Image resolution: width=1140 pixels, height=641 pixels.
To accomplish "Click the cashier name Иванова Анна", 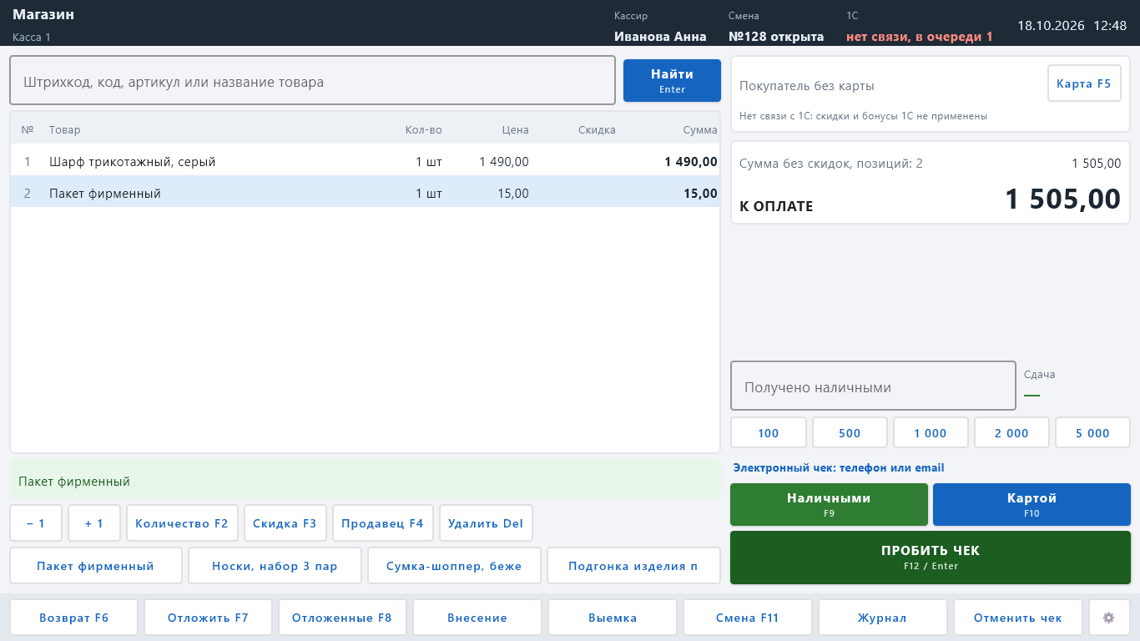I will (x=660, y=37).
